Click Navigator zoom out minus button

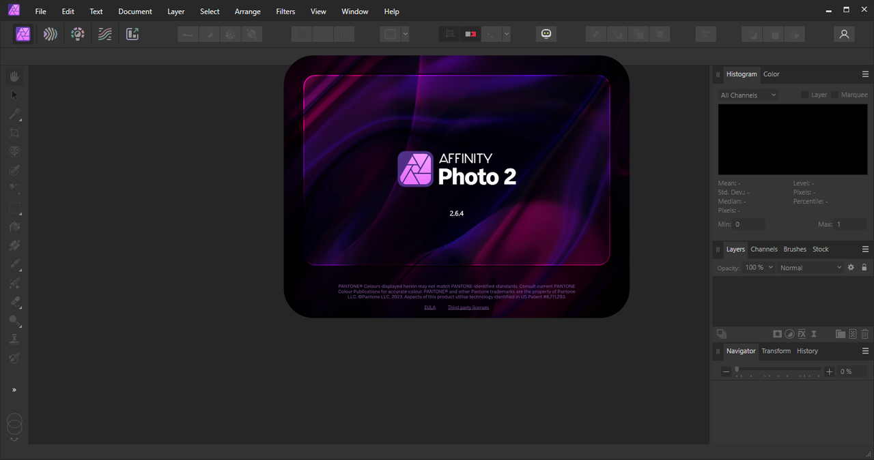pyautogui.click(x=726, y=371)
